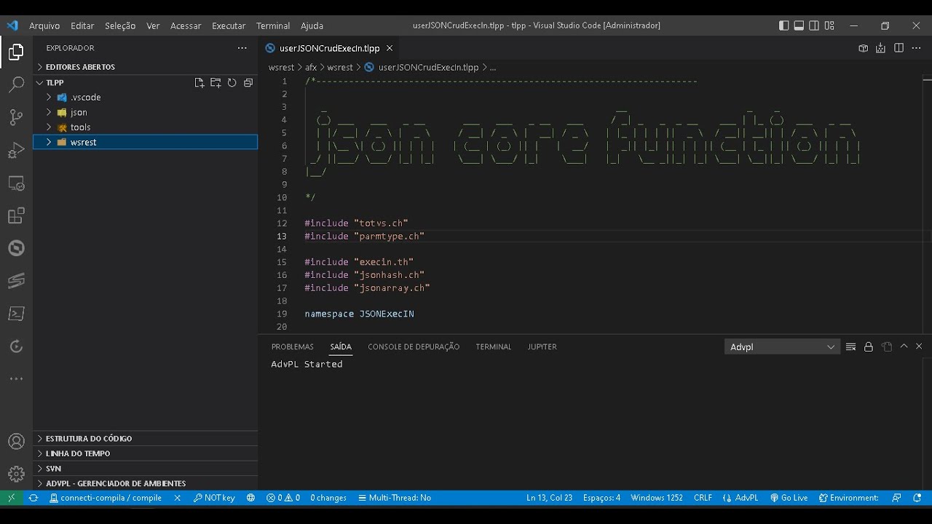
Task: Open the Extensions view
Action: tap(16, 216)
